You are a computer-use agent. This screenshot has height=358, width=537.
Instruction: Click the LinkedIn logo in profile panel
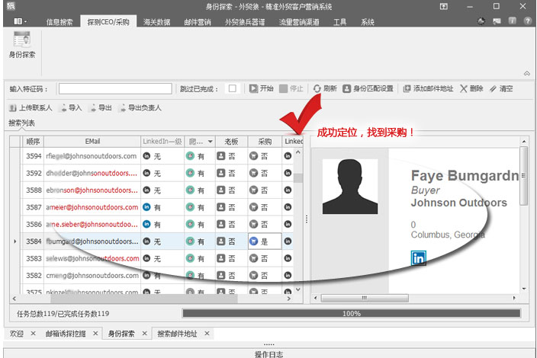(419, 258)
